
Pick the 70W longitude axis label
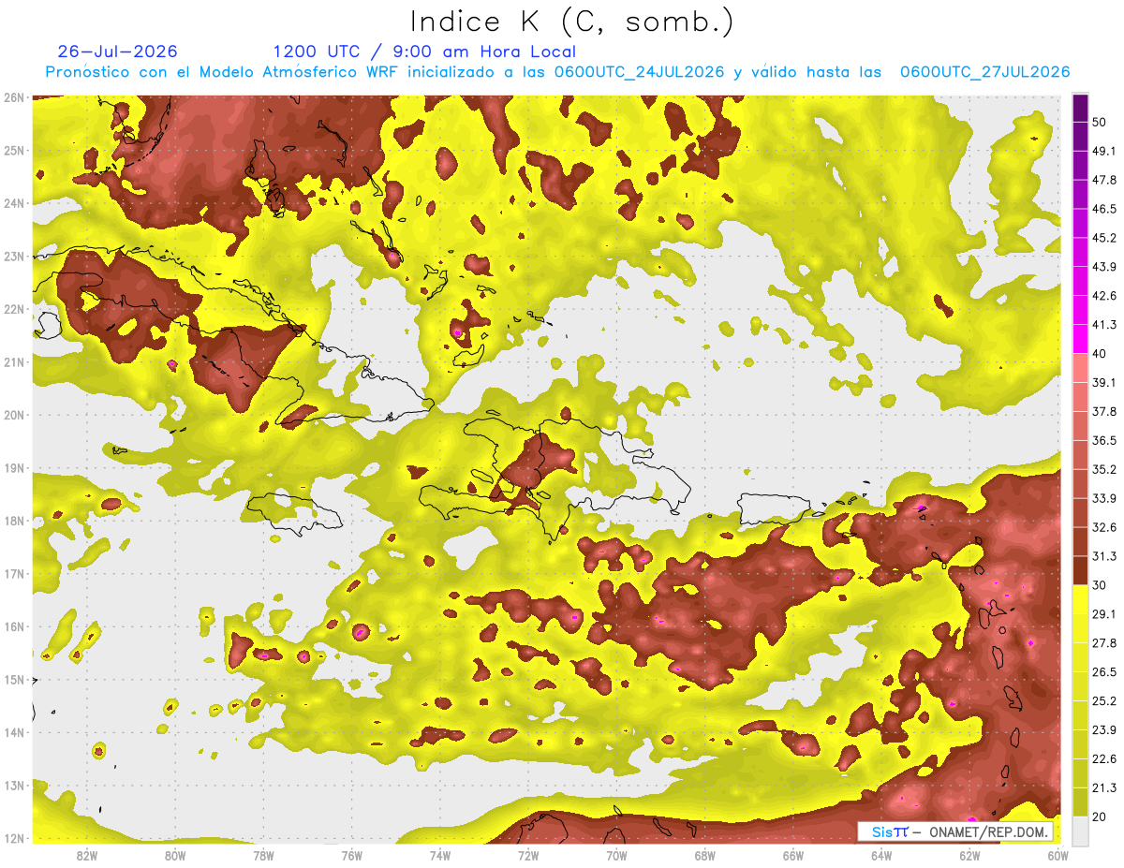616,855
